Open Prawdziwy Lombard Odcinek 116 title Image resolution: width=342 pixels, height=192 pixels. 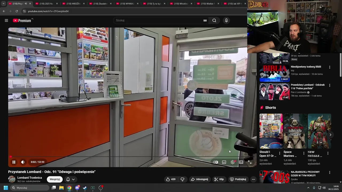click(x=308, y=86)
